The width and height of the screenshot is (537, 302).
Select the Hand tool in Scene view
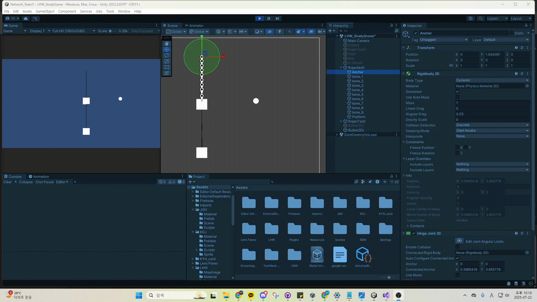pos(167,44)
